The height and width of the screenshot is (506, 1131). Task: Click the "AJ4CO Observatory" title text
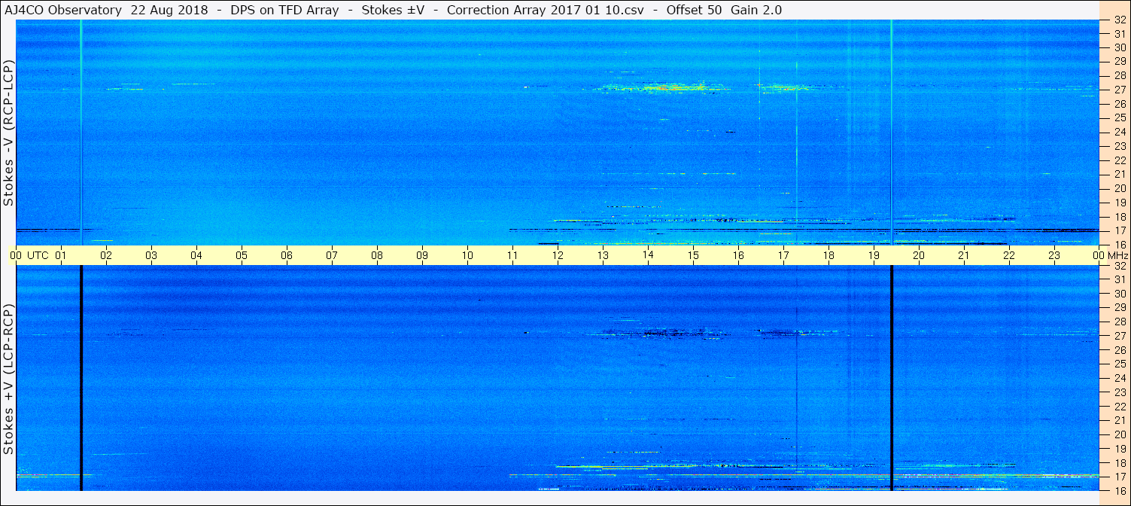pos(62,10)
